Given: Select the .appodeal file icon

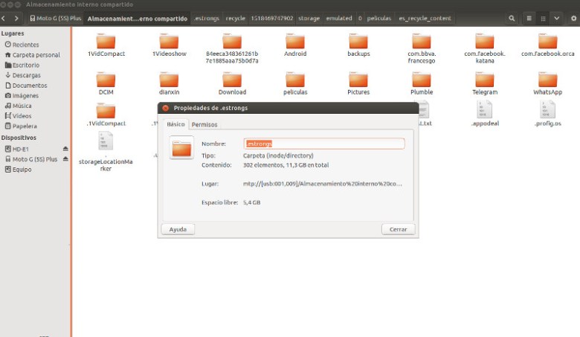Looking at the screenshot, I should point(484,109).
